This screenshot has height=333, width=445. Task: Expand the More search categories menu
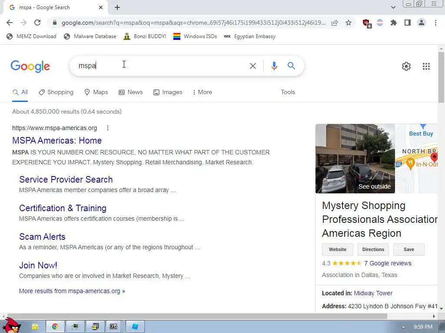pyautogui.click(x=202, y=92)
